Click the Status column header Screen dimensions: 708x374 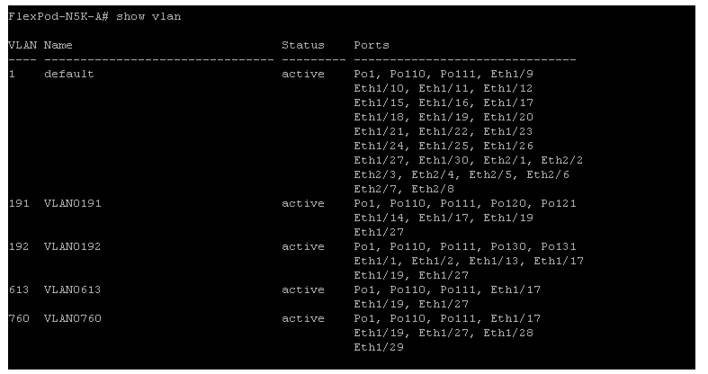303,45
